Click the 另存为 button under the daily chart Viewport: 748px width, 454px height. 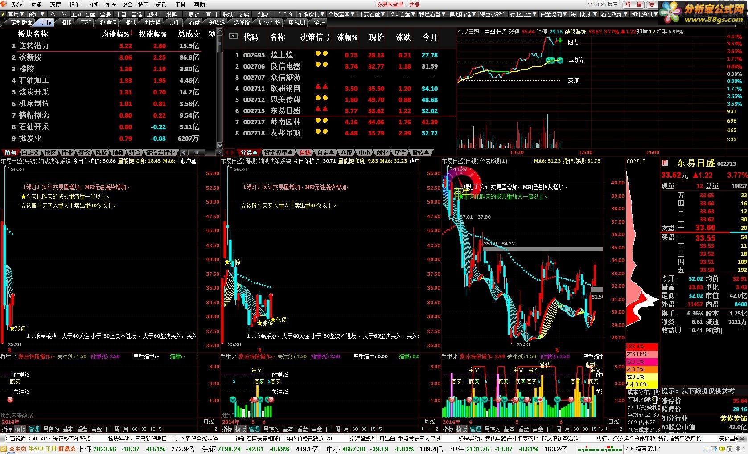coord(493,429)
